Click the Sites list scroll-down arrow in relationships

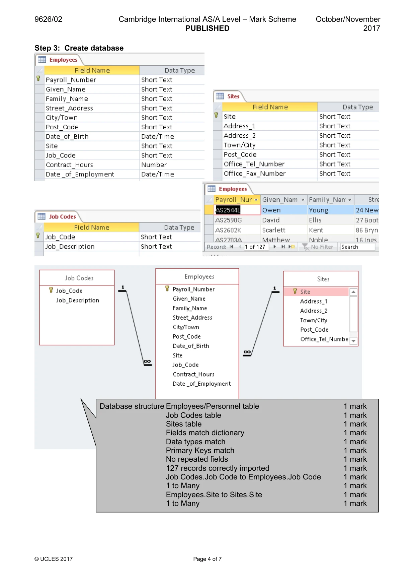[x=353, y=341]
